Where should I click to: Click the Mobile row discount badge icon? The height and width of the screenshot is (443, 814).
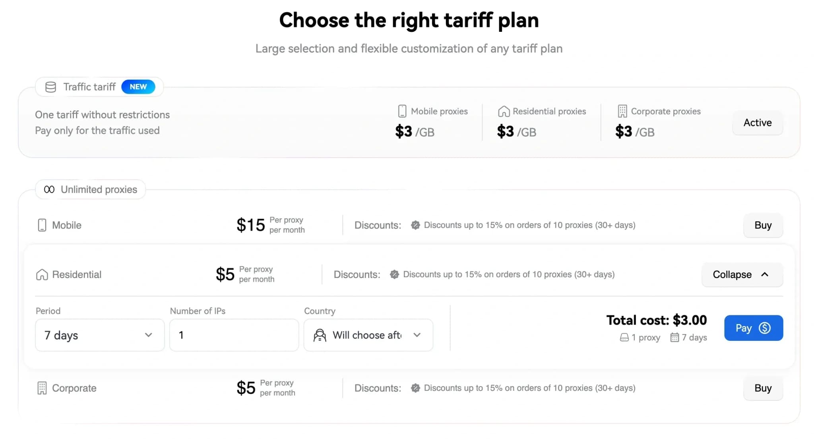click(415, 225)
